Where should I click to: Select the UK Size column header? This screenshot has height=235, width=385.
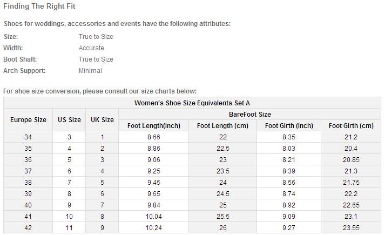click(x=102, y=120)
